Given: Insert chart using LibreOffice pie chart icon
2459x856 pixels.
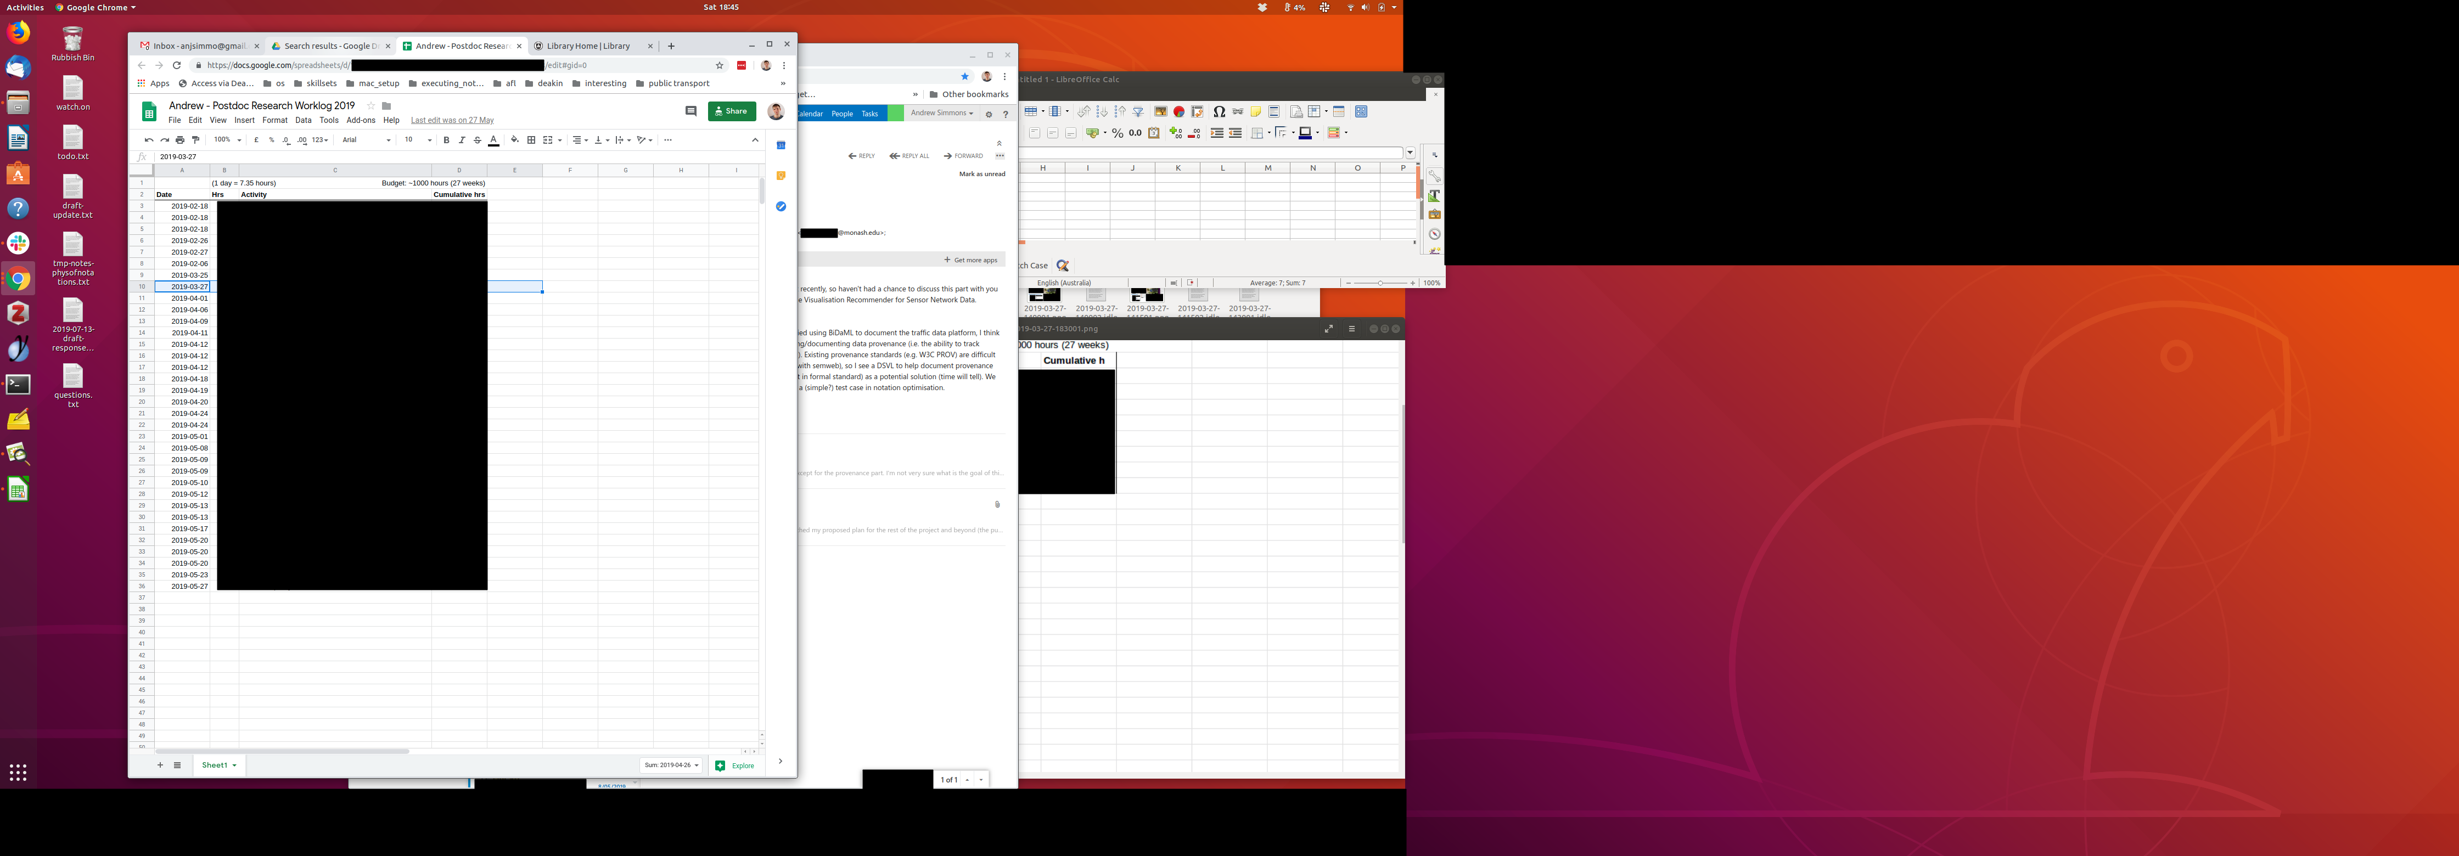Looking at the screenshot, I should click(1179, 111).
